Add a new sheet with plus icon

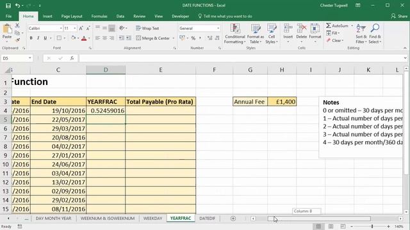(x=233, y=218)
